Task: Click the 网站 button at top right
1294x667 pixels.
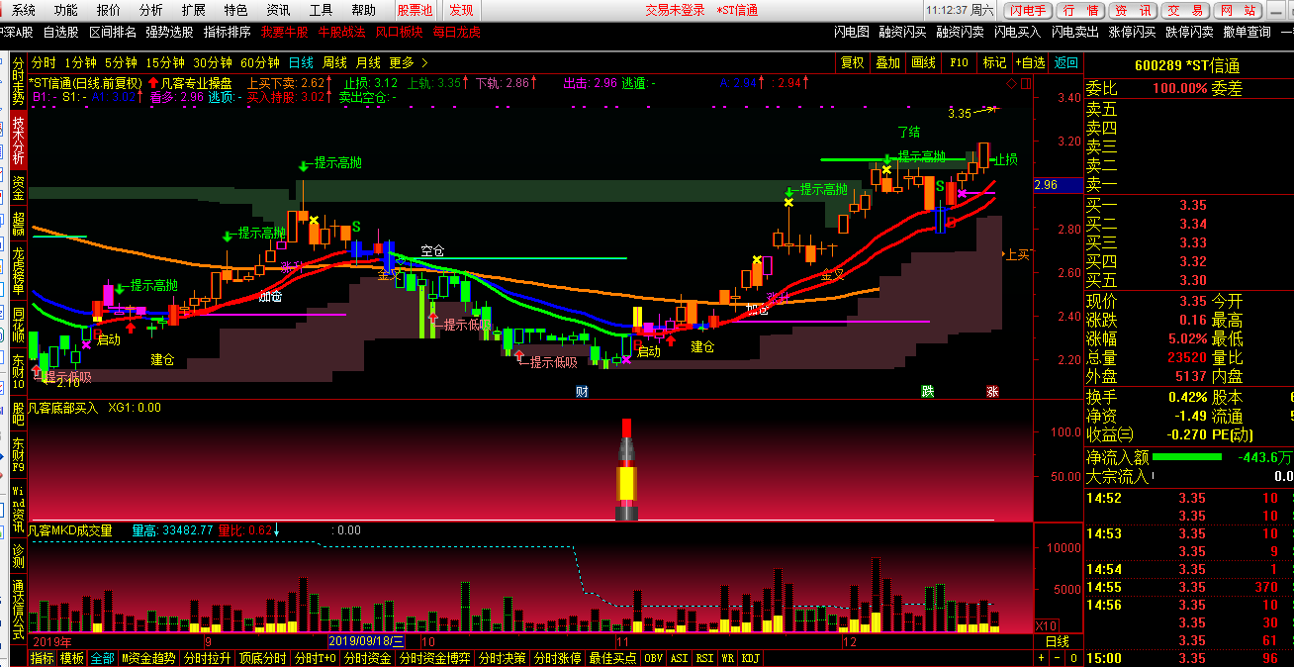Action: click(1238, 10)
